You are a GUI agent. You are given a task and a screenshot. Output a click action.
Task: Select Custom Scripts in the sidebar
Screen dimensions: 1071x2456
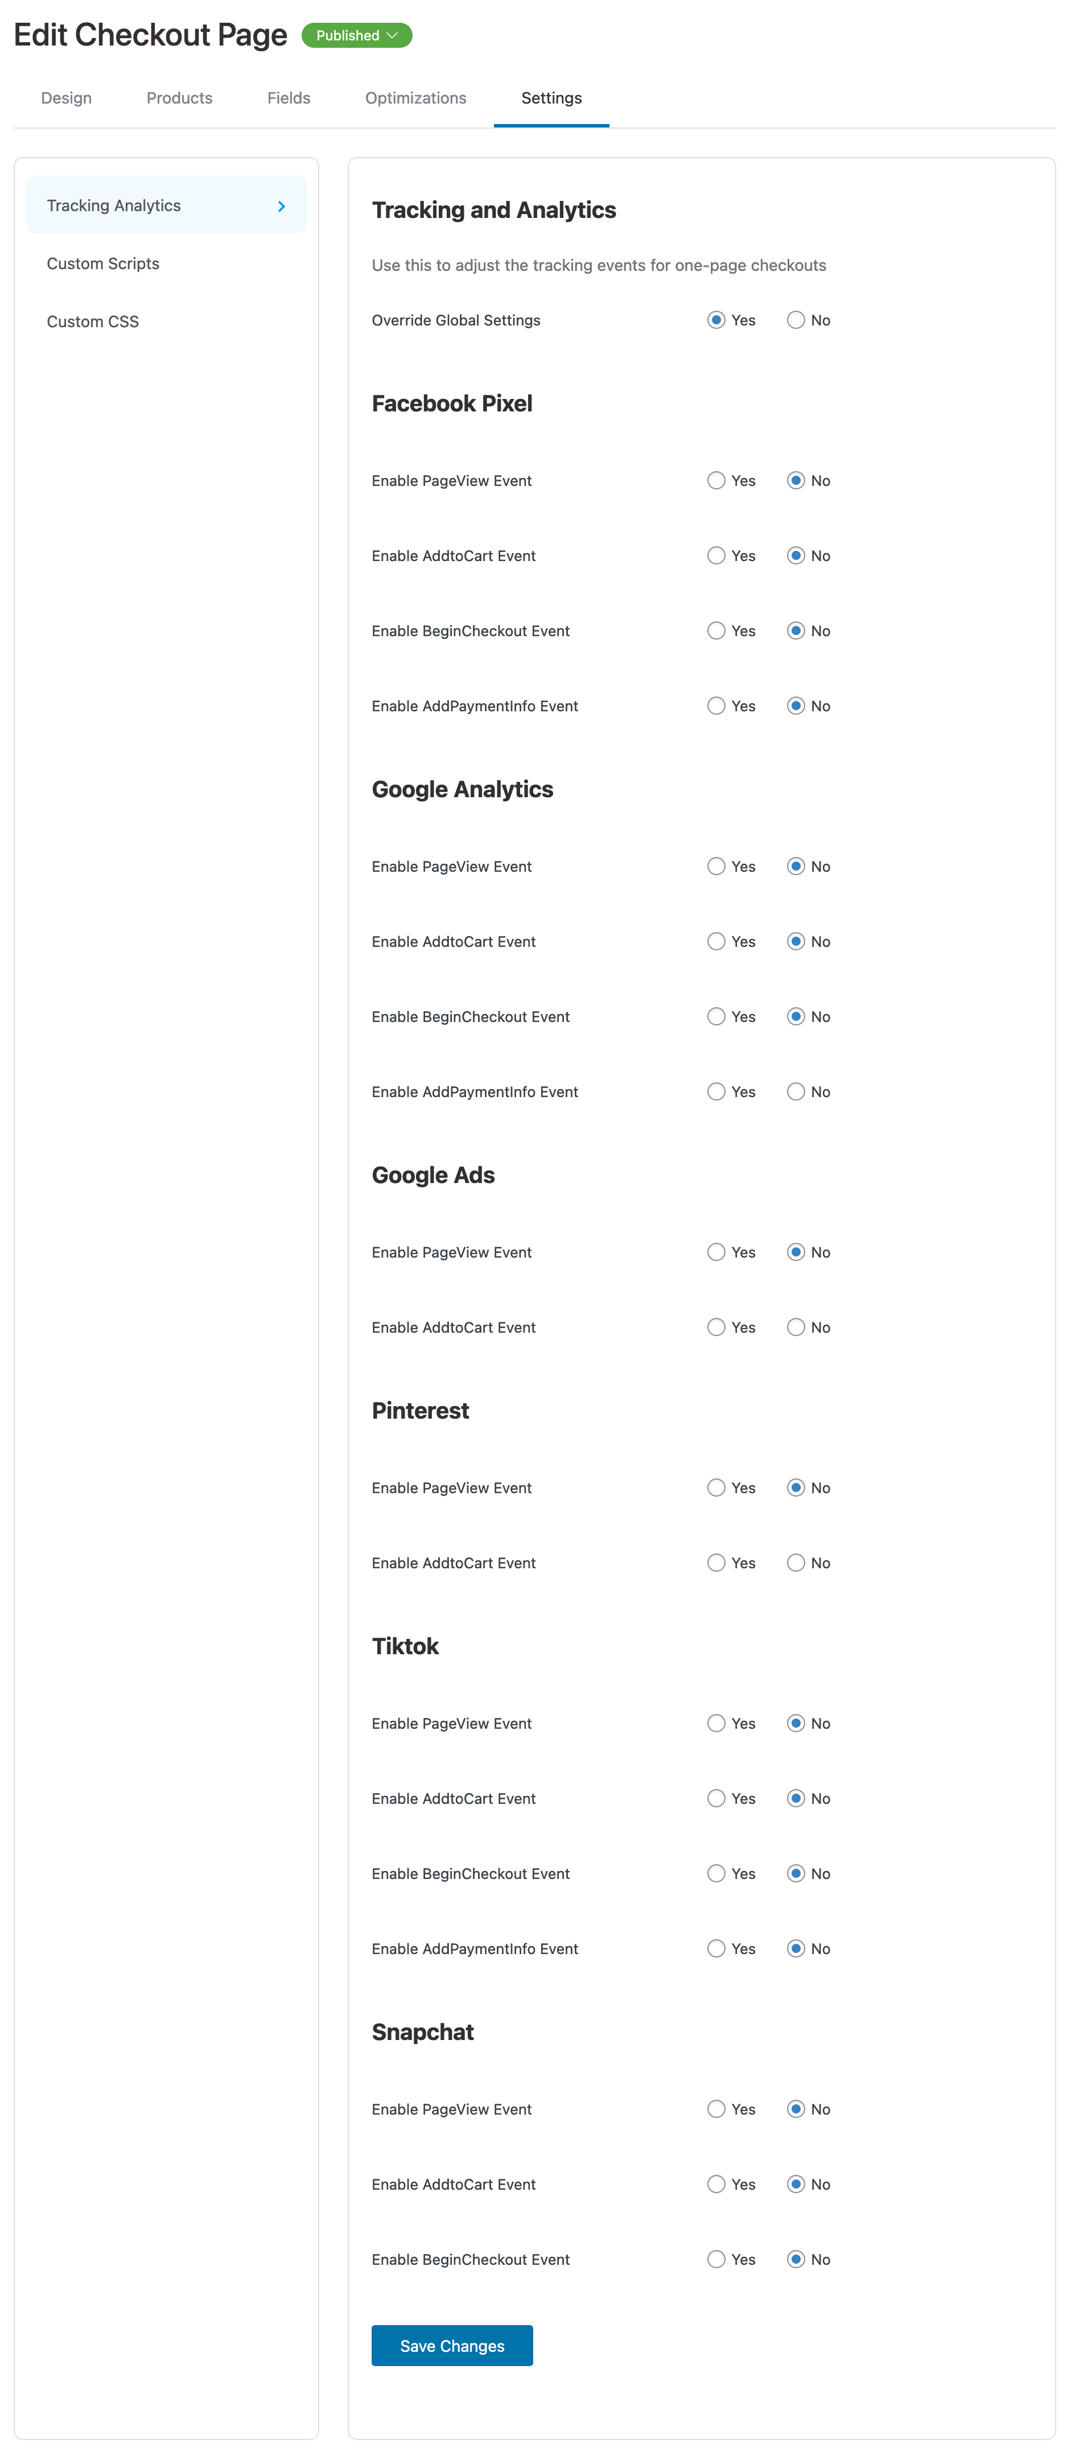click(103, 263)
